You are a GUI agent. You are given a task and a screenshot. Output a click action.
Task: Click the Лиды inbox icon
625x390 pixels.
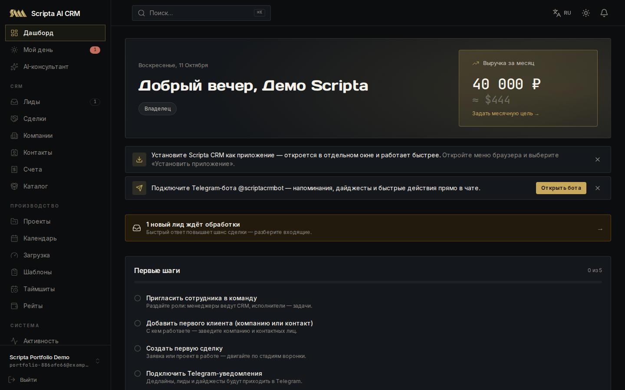(14, 102)
